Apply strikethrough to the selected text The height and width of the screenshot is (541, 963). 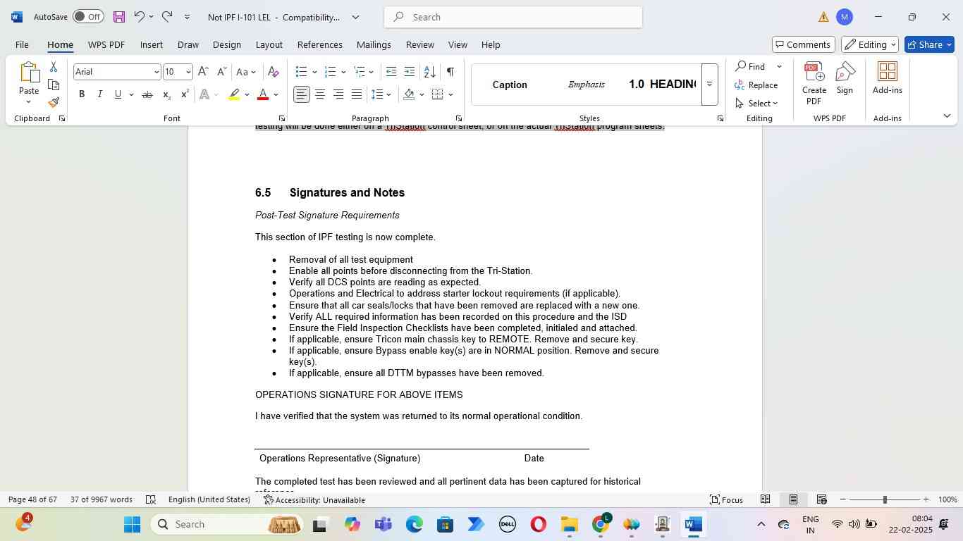147,94
